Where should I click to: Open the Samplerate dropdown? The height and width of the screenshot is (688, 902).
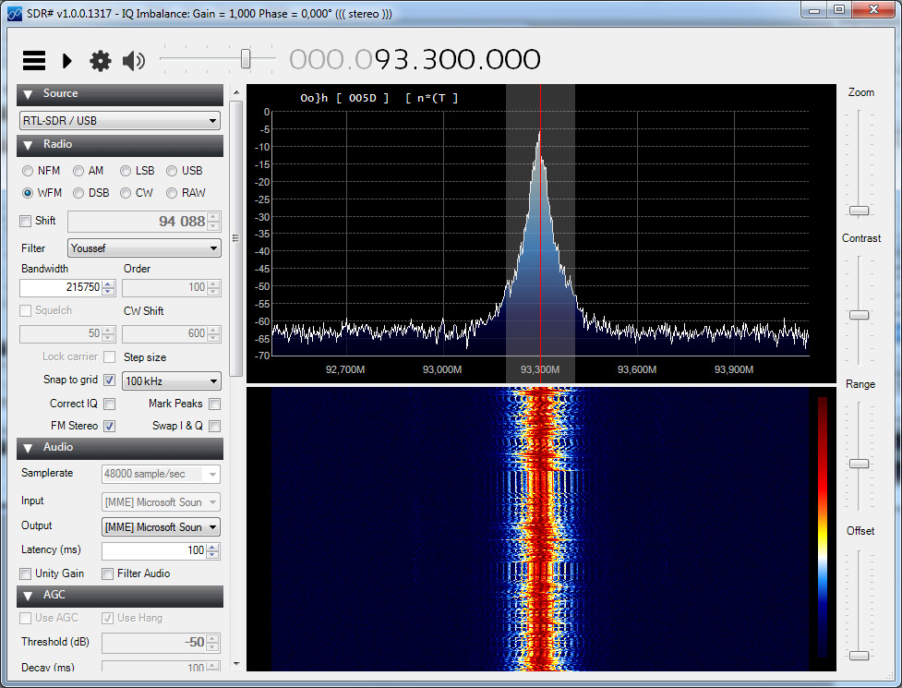(x=161, y=474)
